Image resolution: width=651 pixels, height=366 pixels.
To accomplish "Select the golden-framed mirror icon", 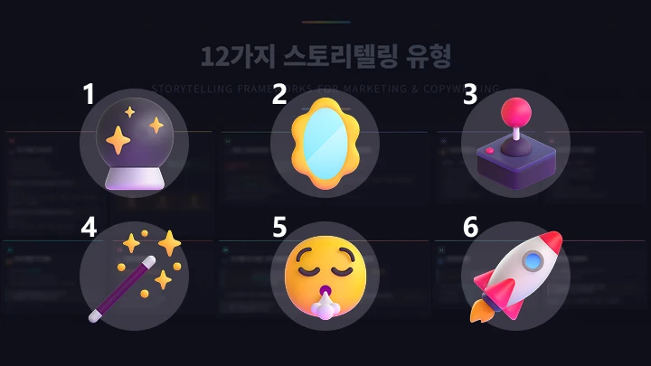I will coord(325,143).
